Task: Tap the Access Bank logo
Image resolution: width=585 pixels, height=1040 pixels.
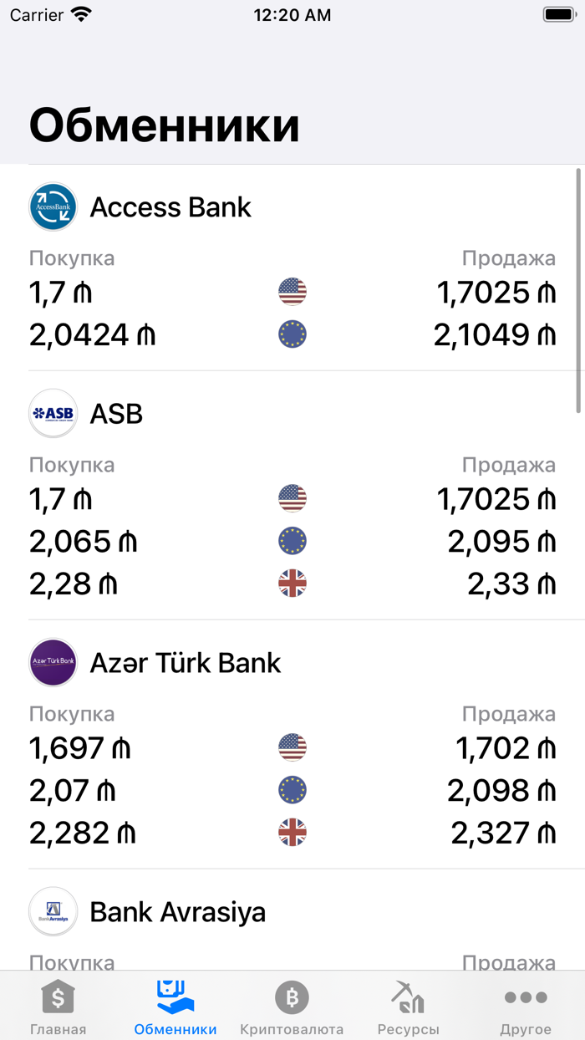Action: point(53,206)
